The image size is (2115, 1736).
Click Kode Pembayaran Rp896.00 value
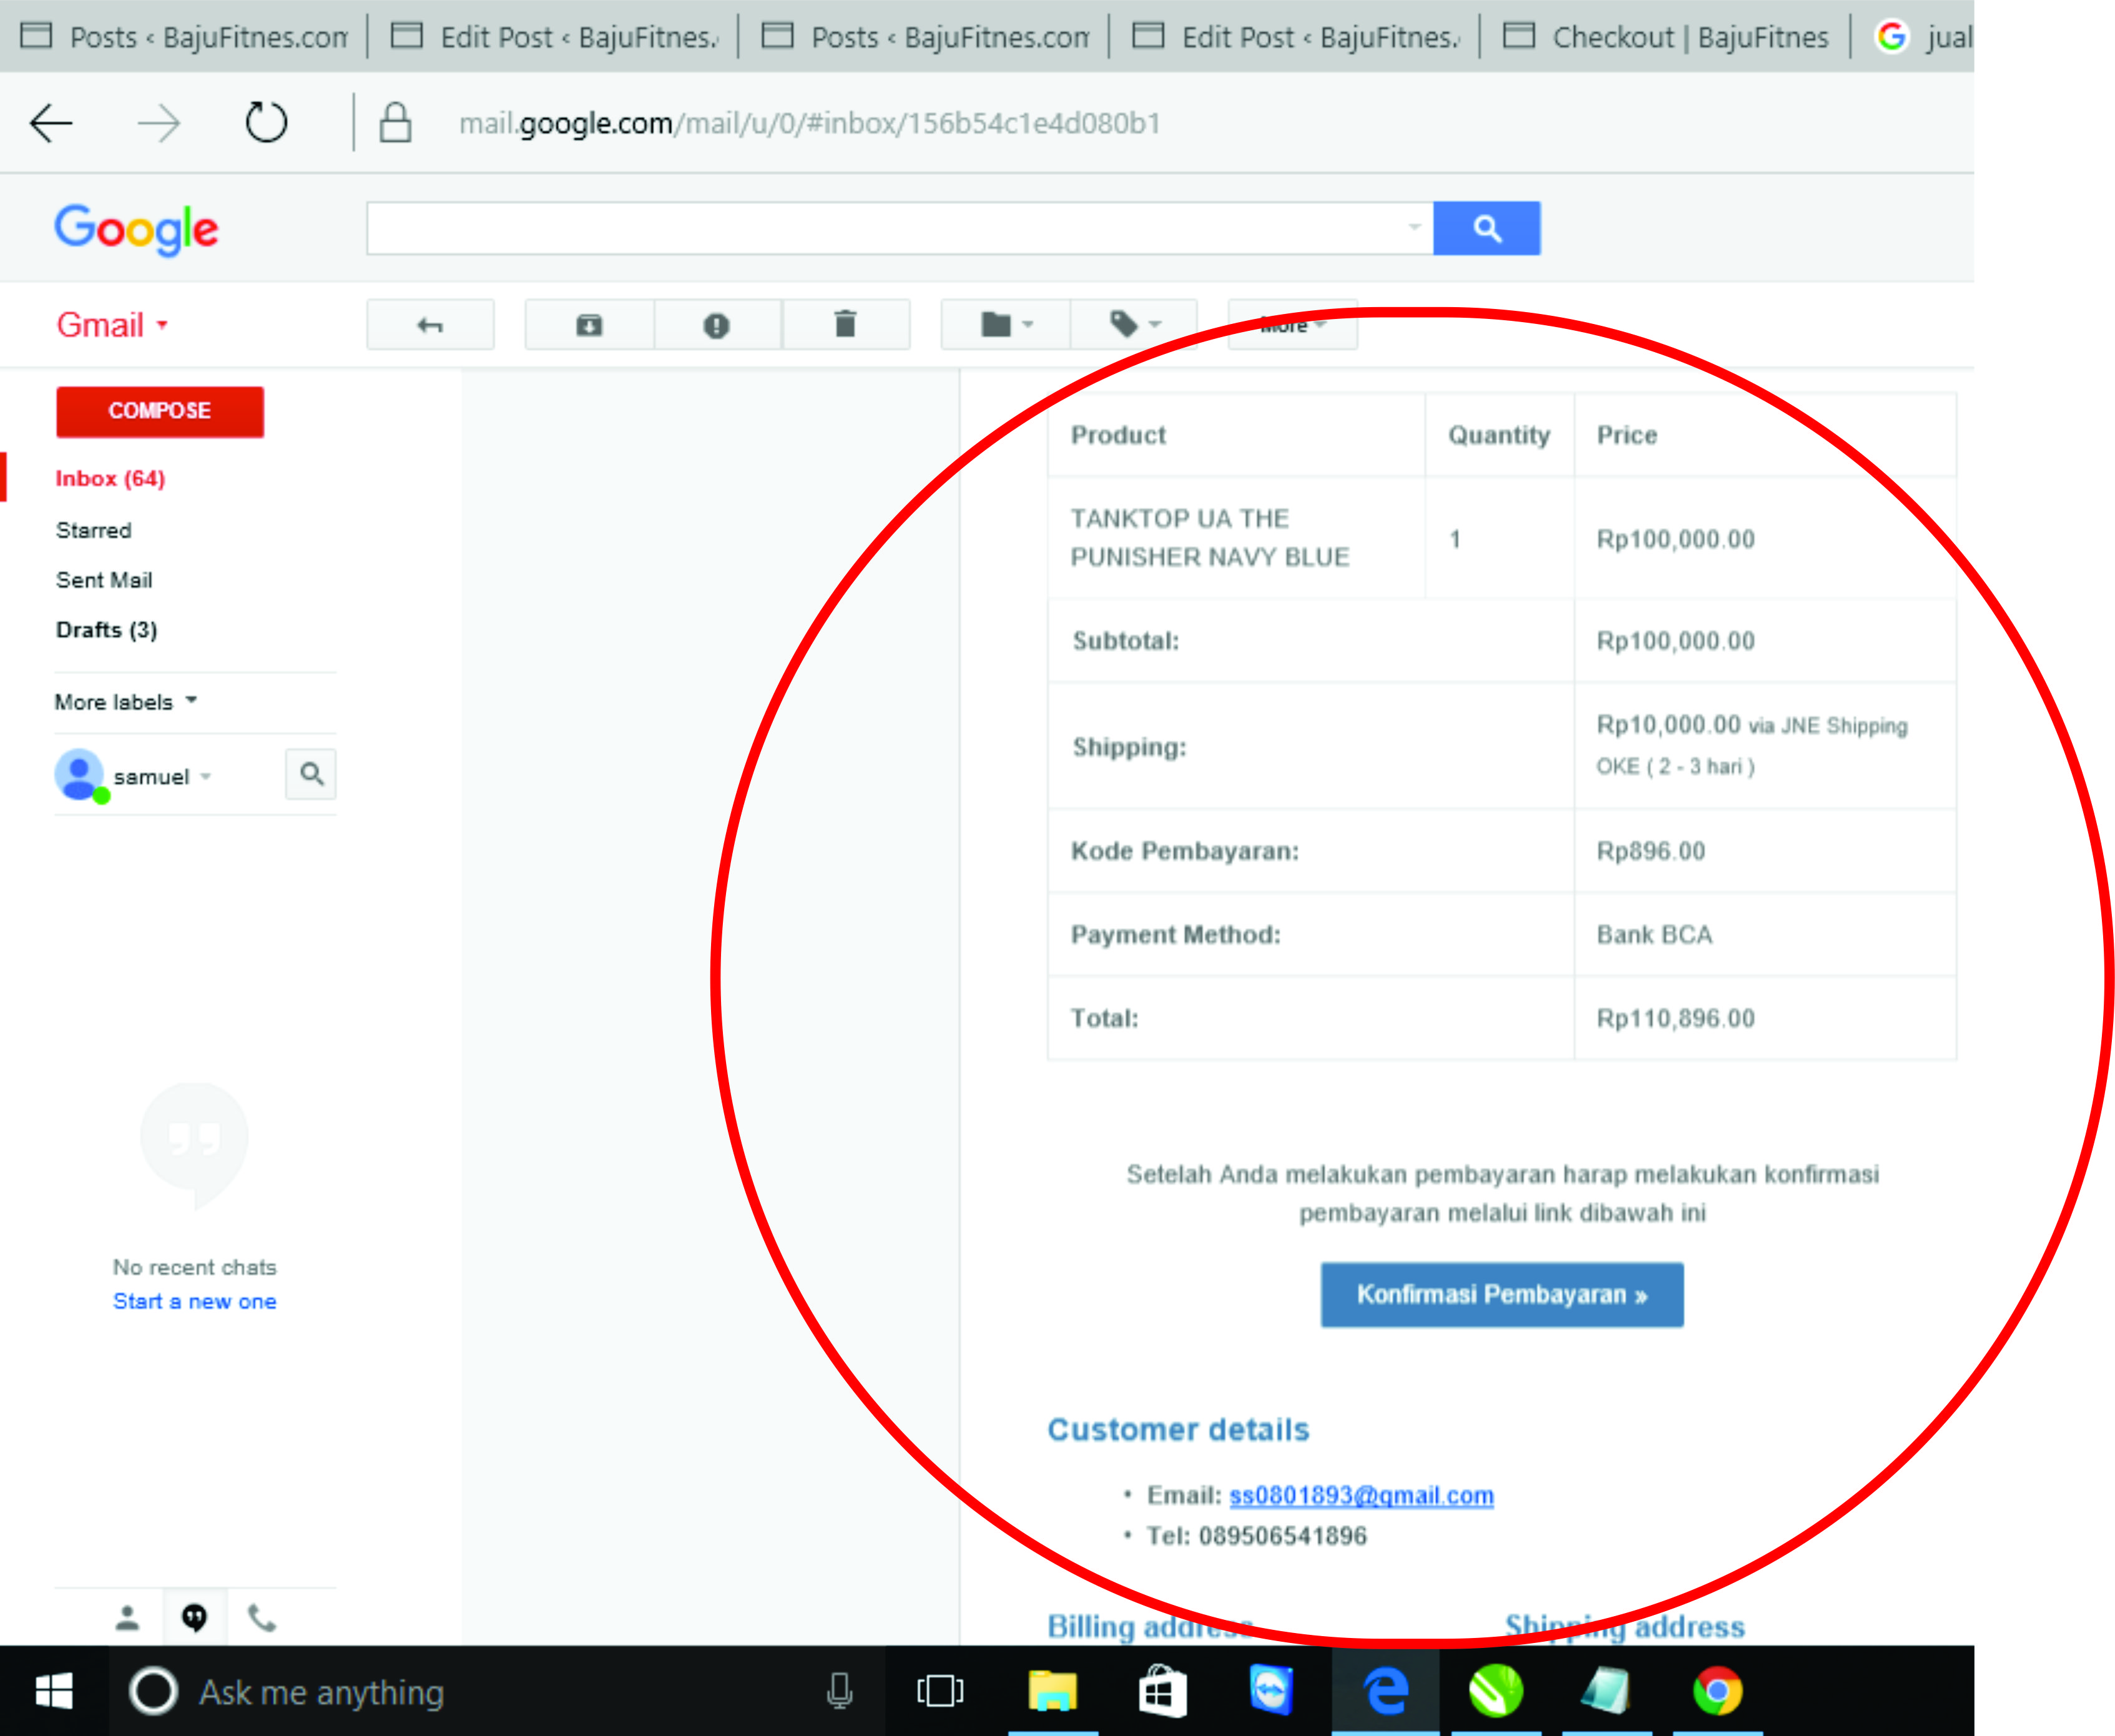coord(1650,851)
